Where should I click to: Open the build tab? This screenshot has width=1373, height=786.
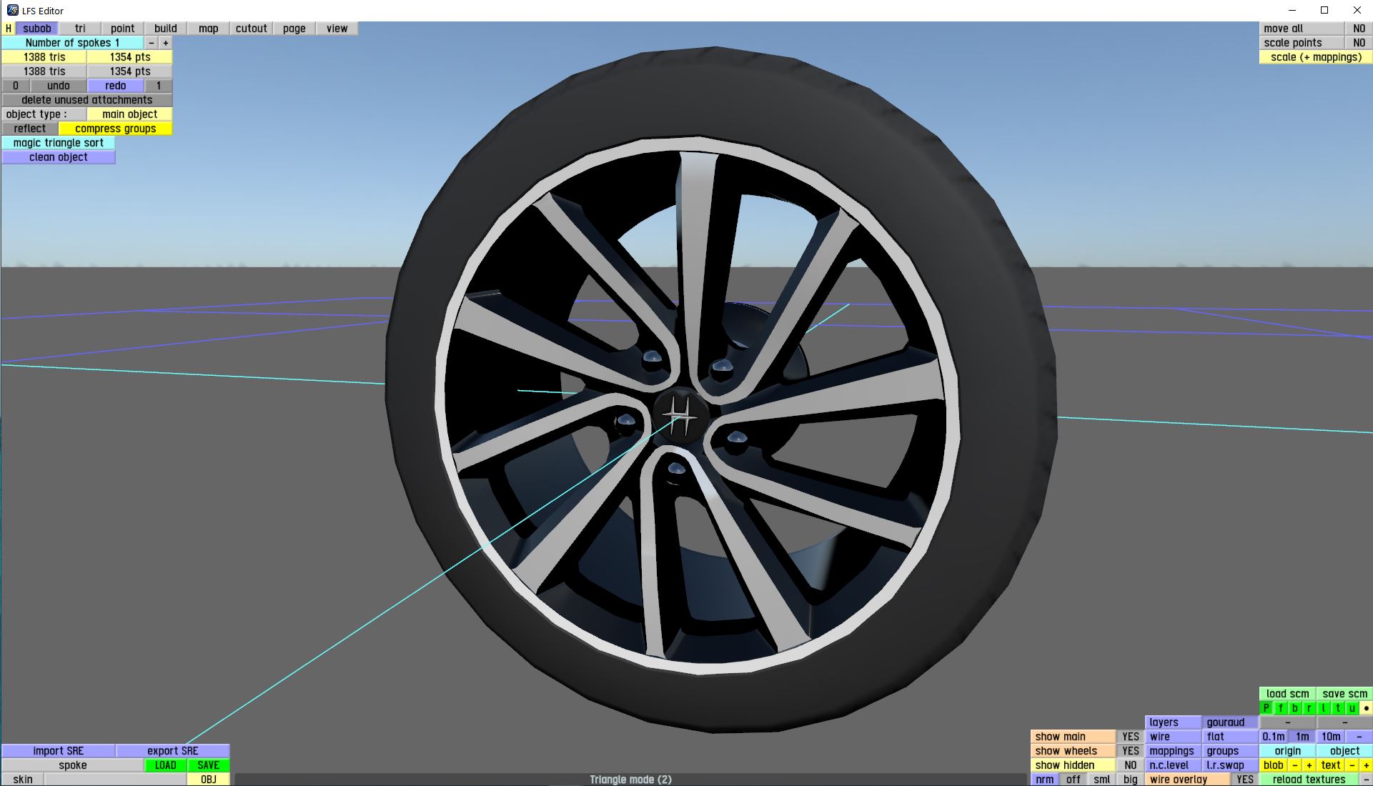(x=165, y=29)
